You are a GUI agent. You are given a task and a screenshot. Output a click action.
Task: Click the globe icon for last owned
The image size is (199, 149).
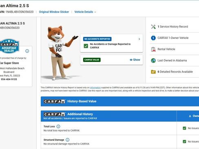pos(153,61)
